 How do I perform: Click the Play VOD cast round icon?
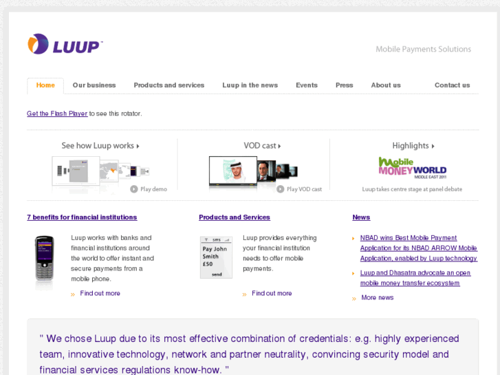[280, 189]
